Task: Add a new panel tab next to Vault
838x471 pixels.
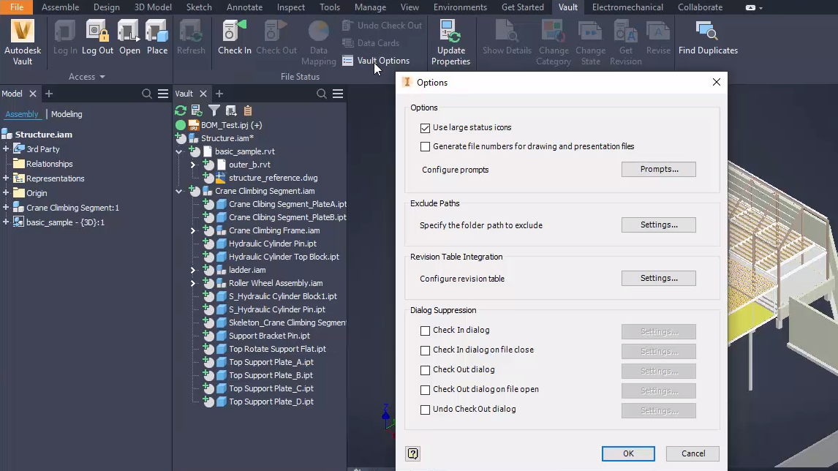Action: tap(219, 94)
